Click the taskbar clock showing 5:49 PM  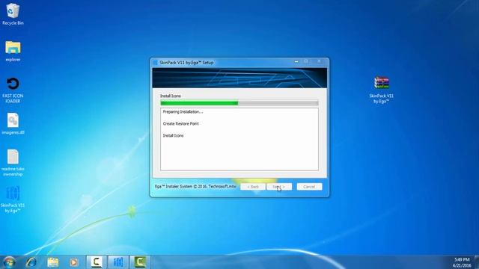pyautogui.click(x=462, y=262)
